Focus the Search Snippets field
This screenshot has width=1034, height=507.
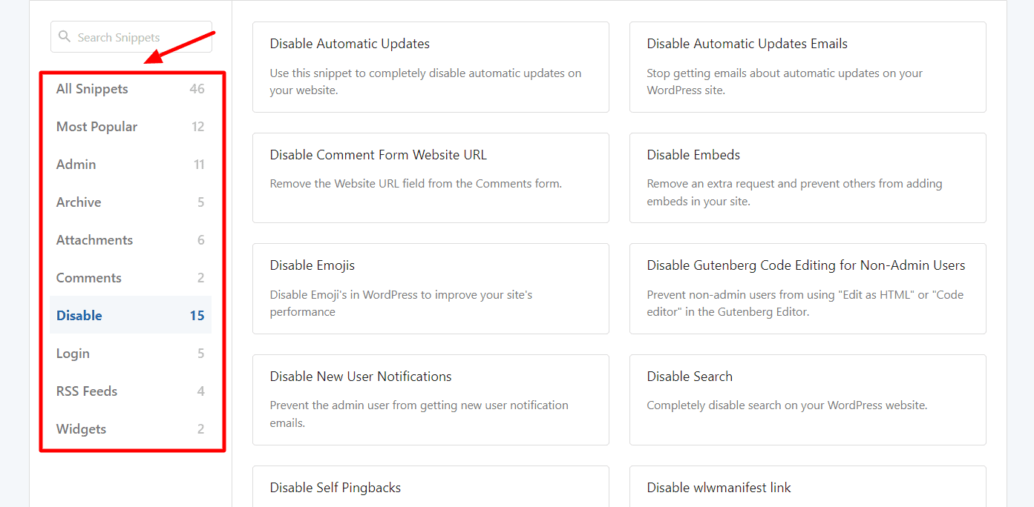point(137,37)
